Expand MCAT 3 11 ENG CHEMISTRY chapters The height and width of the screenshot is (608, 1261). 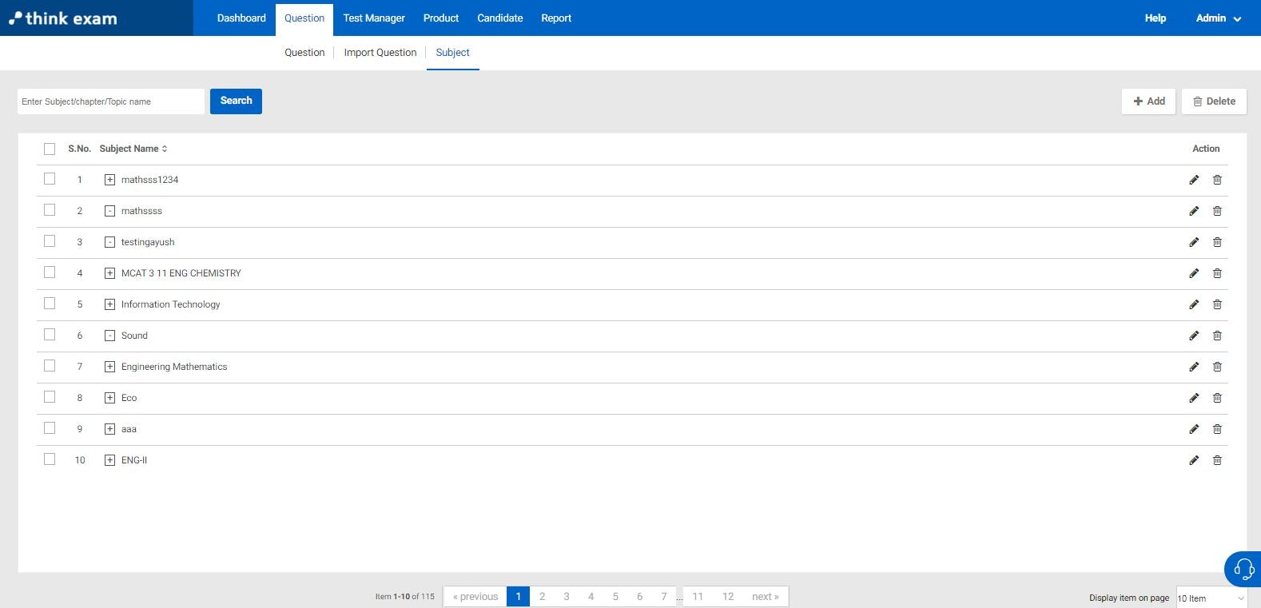[110, 273]
